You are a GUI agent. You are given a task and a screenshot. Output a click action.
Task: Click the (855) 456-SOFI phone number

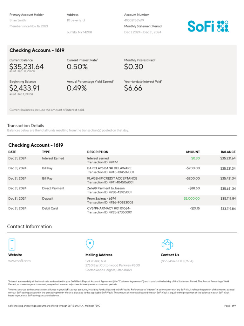(x=177, y=261)
